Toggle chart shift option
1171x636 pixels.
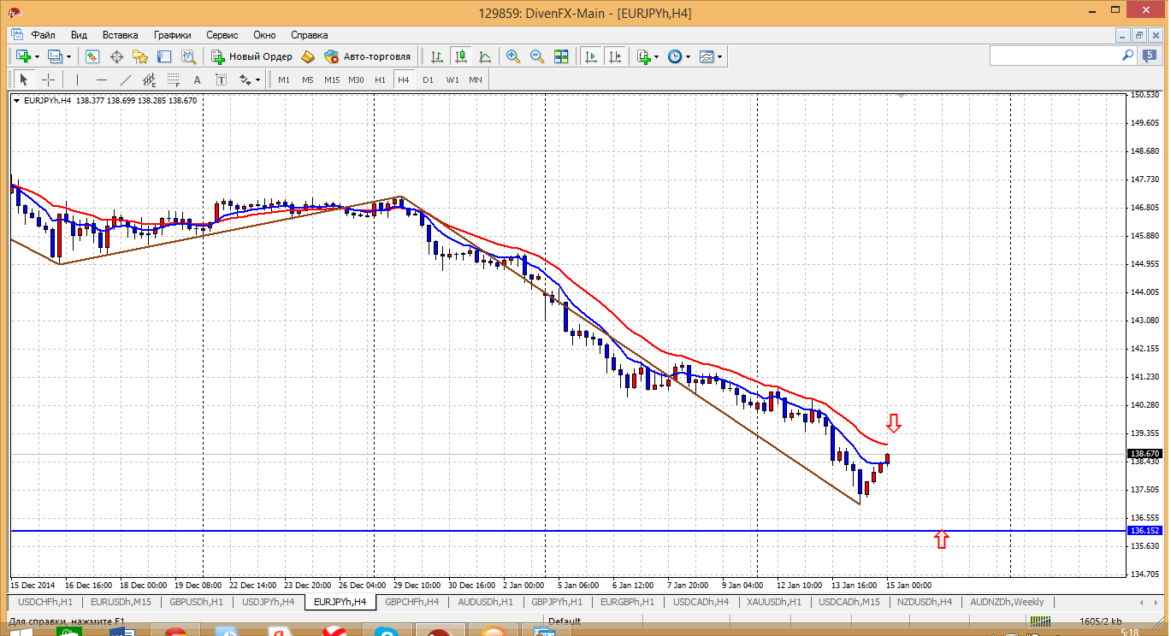pos(615,56)
